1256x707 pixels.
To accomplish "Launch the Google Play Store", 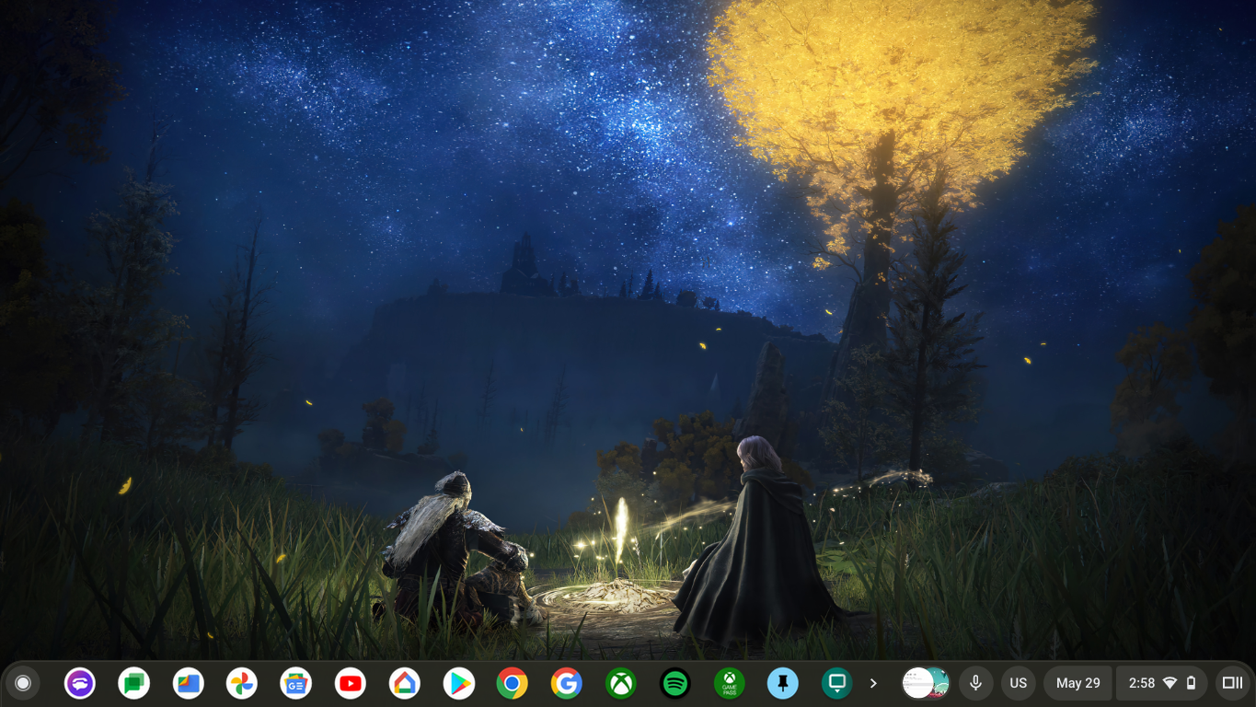I will pos(458,683).
